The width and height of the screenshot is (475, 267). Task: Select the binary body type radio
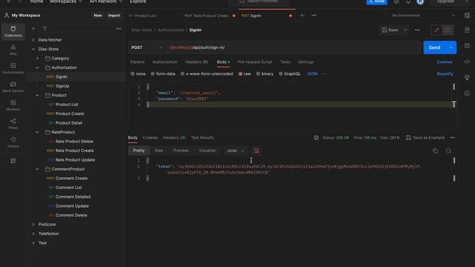(x=258, y=73)
